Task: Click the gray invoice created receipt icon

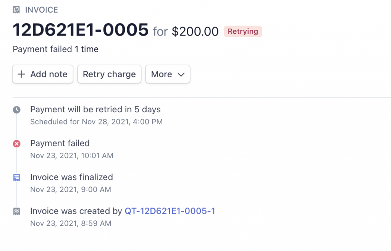Action: [x=16, y=211]
